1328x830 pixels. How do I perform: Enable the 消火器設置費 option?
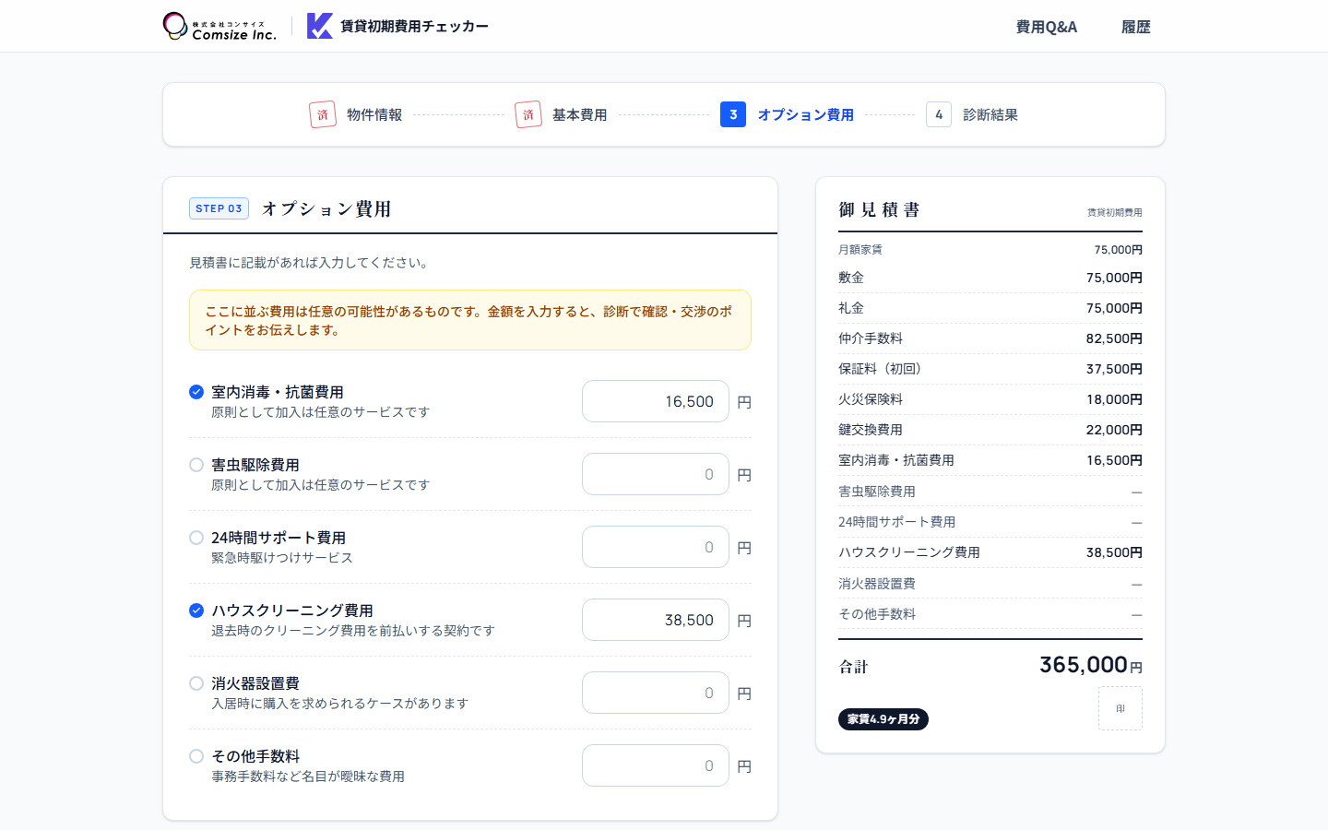tap(196, 683)
